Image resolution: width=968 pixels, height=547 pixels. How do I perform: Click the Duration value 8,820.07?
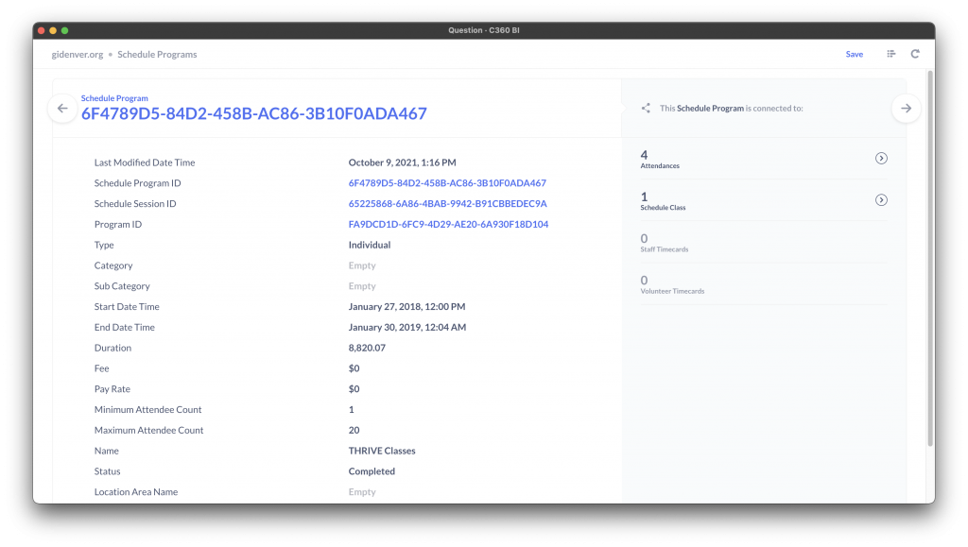[x=367, y=348]
